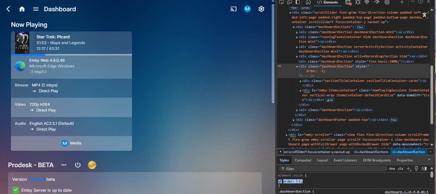This screenshot has width=436, height=194.
Task: Open Emby home via house icon
Action: pos(22,9)
